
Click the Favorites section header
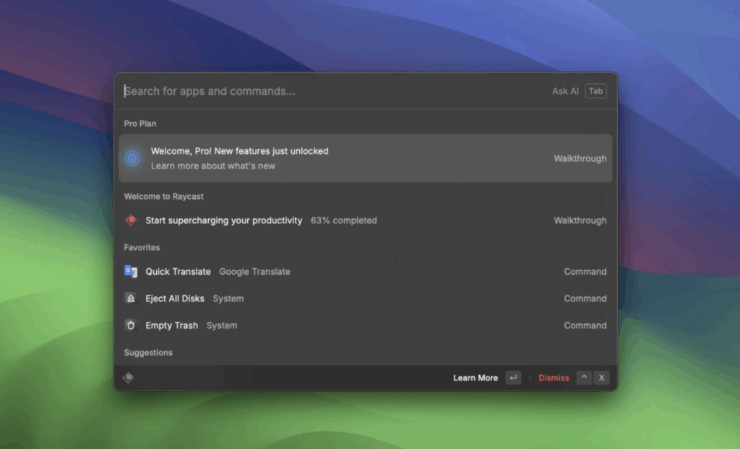click(142, 247)
